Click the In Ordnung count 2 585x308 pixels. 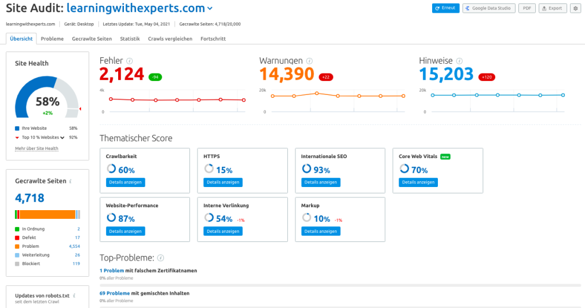79,229
